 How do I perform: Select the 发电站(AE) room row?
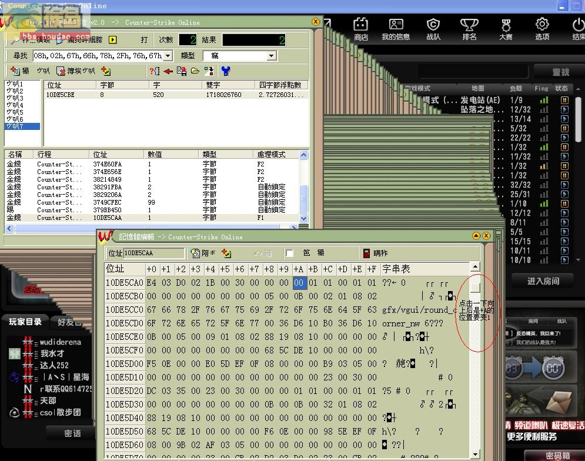pos(497,100)
